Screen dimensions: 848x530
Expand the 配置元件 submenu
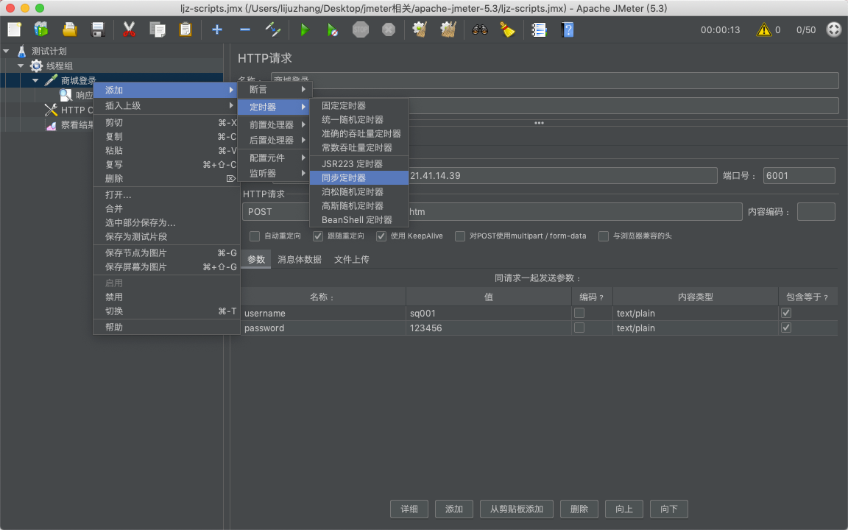[274, 158]
